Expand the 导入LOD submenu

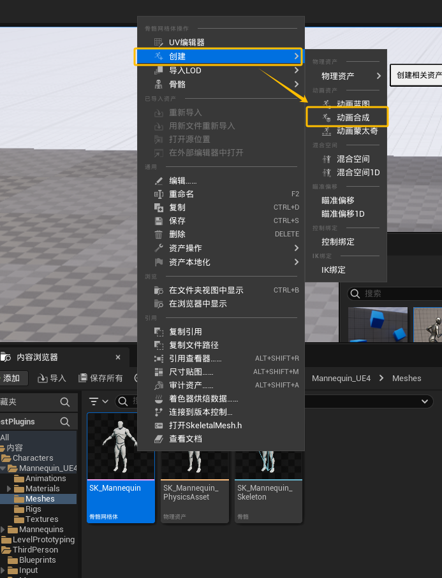pyautogui.click(x=296, y=70)
